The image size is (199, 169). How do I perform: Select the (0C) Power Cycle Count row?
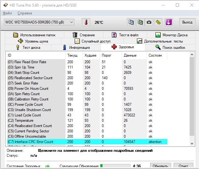87,105
